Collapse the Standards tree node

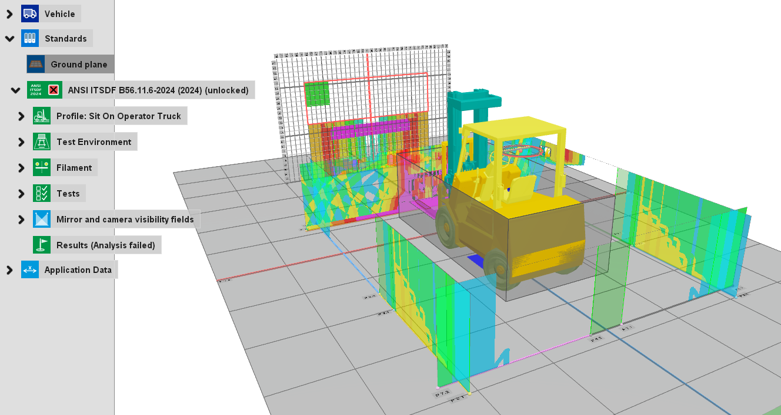(9, 39)
